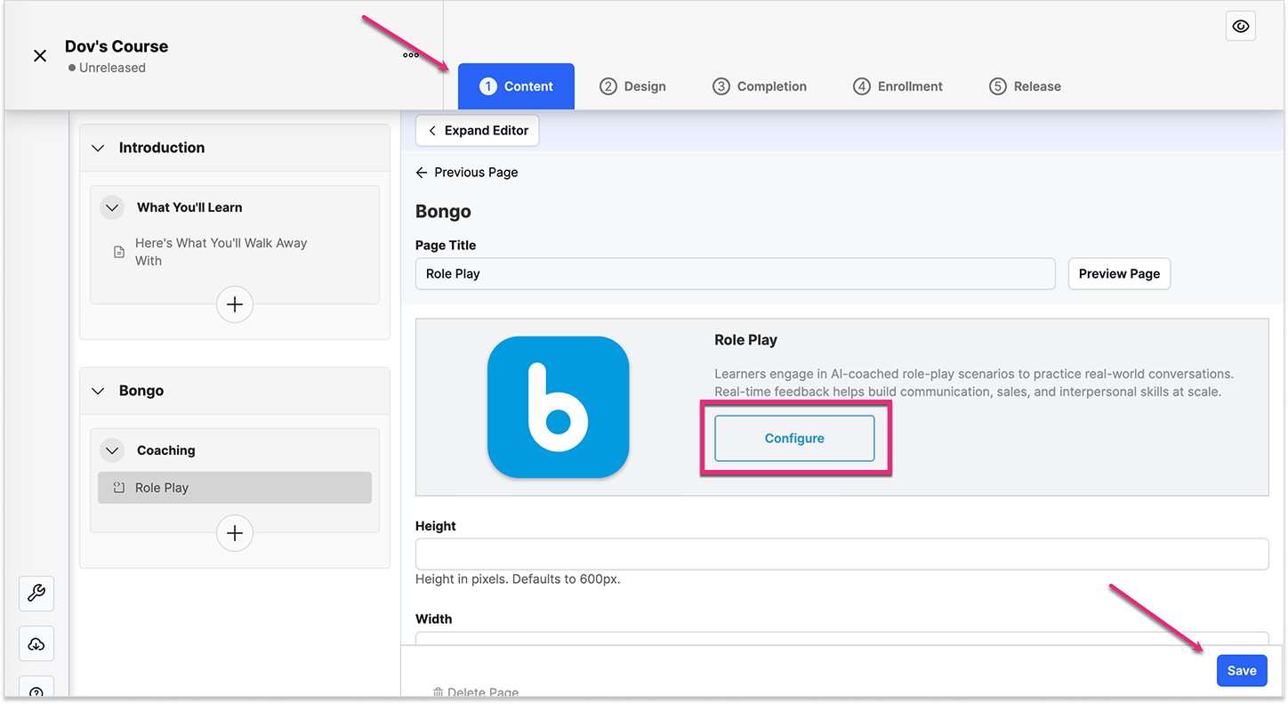Click Configure for Role Play
The width and height of the screenshot is (1288, 704).
pos(794,439)
